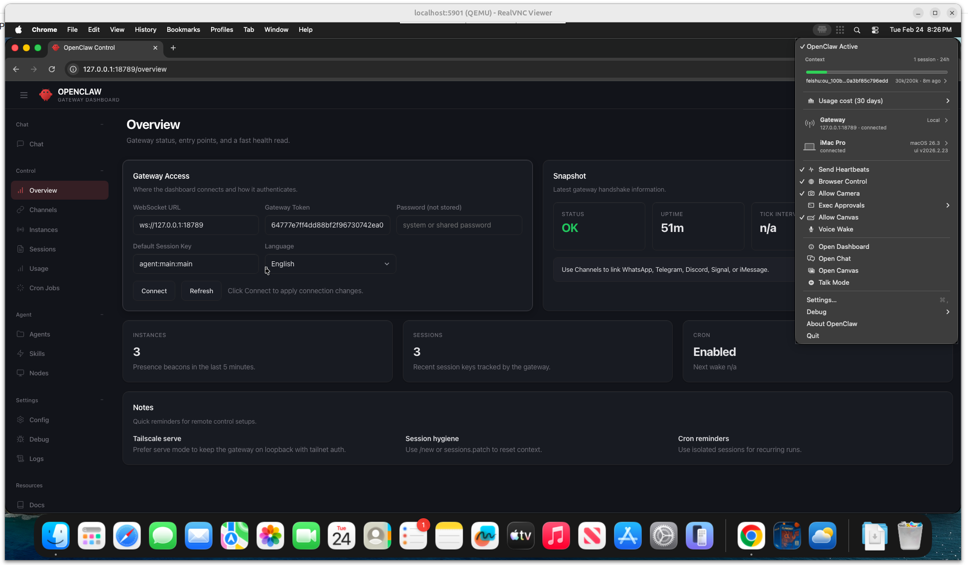
Task: Click the Refresh button
Action: pos(201,291)
